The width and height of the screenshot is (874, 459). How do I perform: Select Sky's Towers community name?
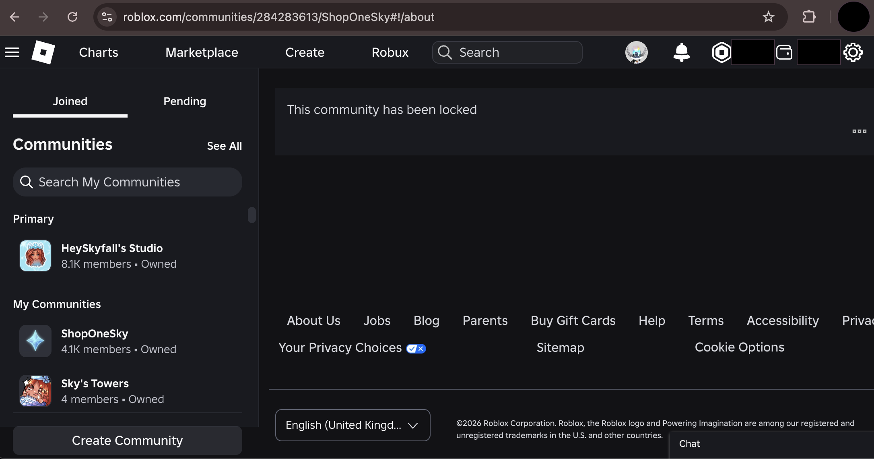[95, 383]
